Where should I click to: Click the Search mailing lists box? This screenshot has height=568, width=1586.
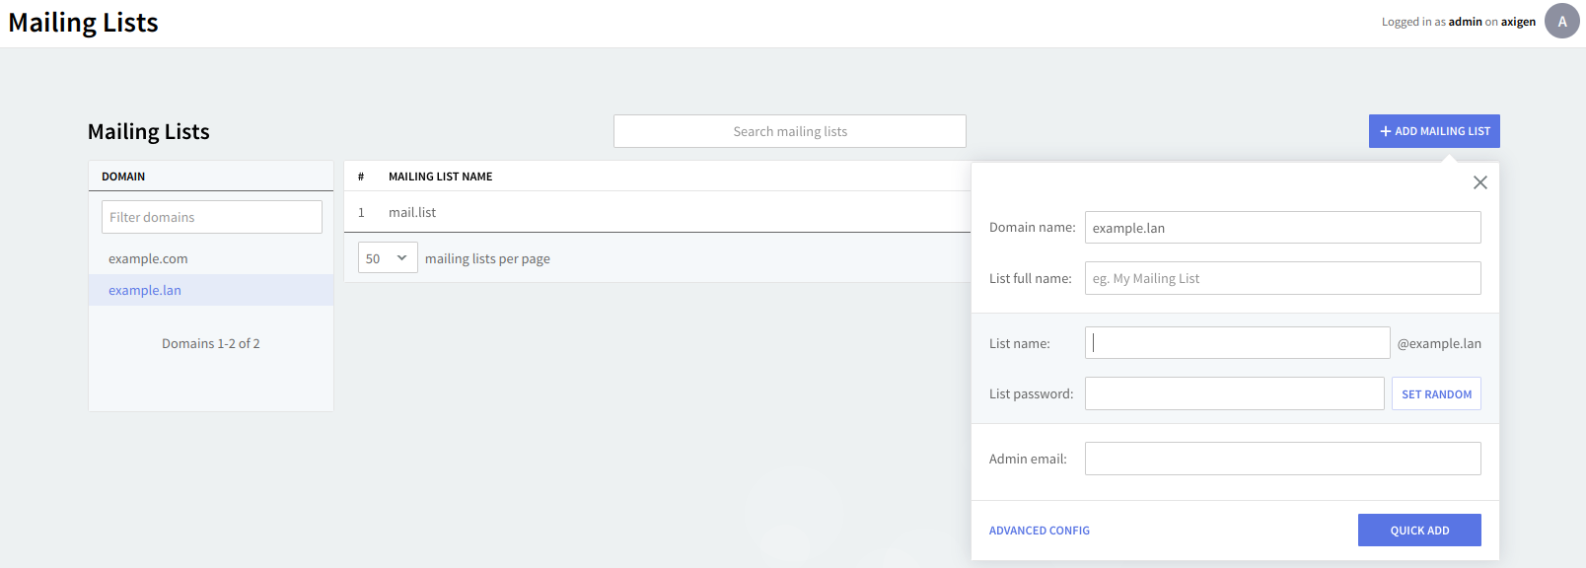789,131
